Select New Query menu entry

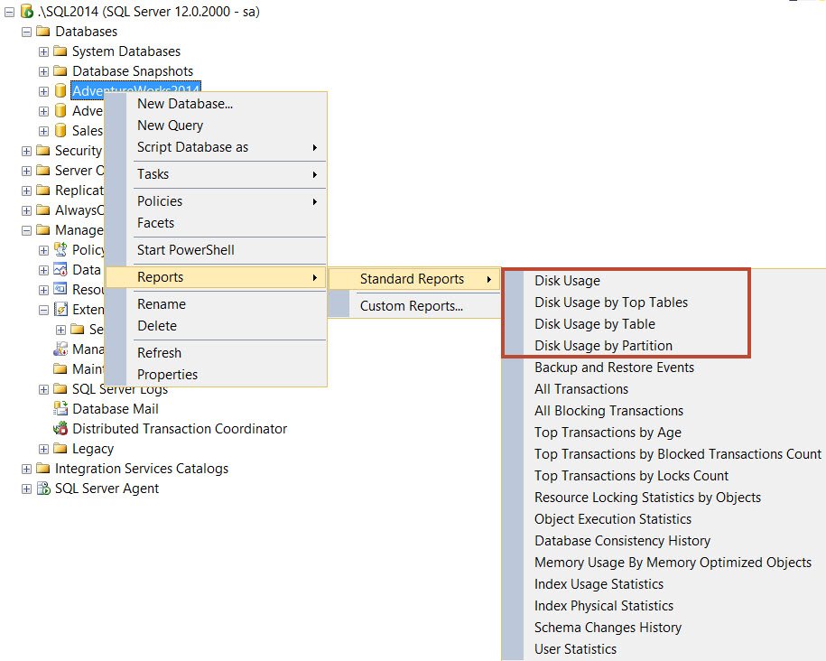[x=216, y=126]
